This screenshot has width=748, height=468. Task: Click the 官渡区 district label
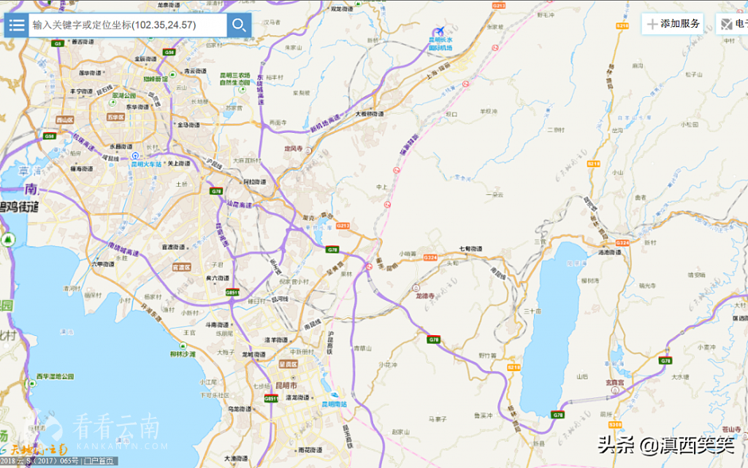click(182, 267)
